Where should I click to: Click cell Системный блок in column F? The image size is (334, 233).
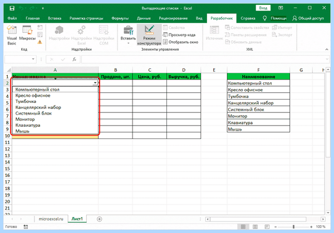pos(258,110)
